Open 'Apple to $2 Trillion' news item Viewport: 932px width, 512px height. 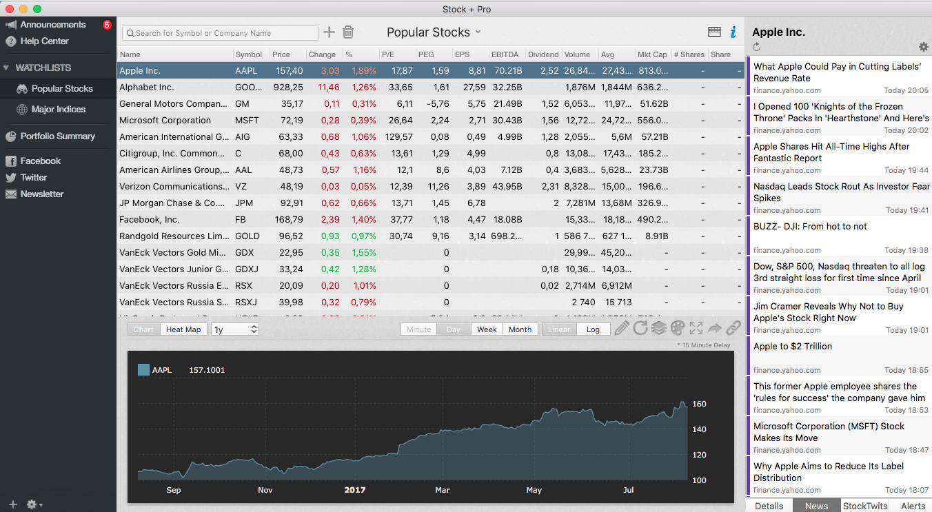(x=839, y=358)
